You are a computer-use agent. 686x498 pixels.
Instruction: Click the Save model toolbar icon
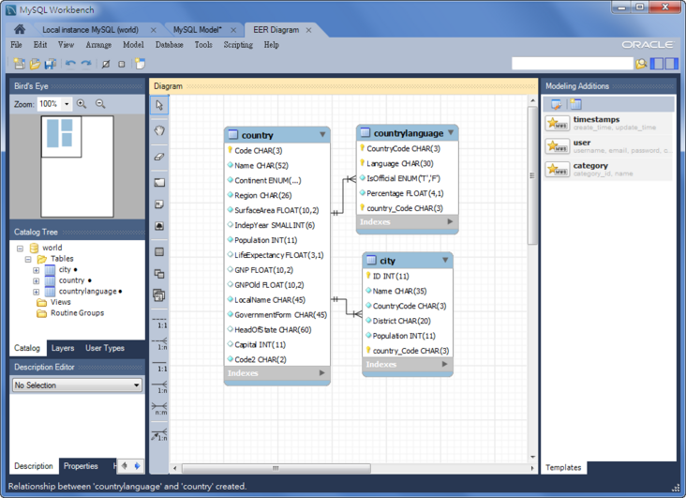coord(50,64)
